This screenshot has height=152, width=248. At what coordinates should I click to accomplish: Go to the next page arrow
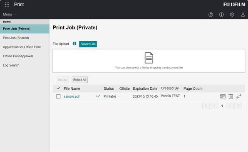click(230, 106)
